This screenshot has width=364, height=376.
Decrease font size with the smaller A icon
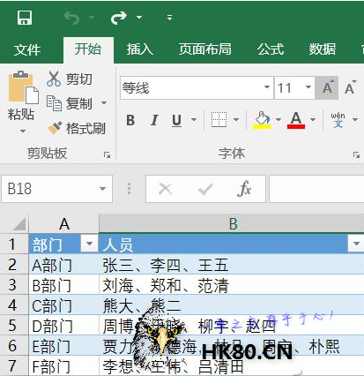point(350,87)
